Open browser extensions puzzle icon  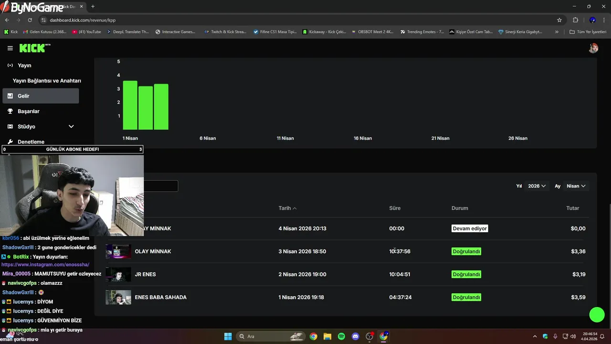point(575,20)
